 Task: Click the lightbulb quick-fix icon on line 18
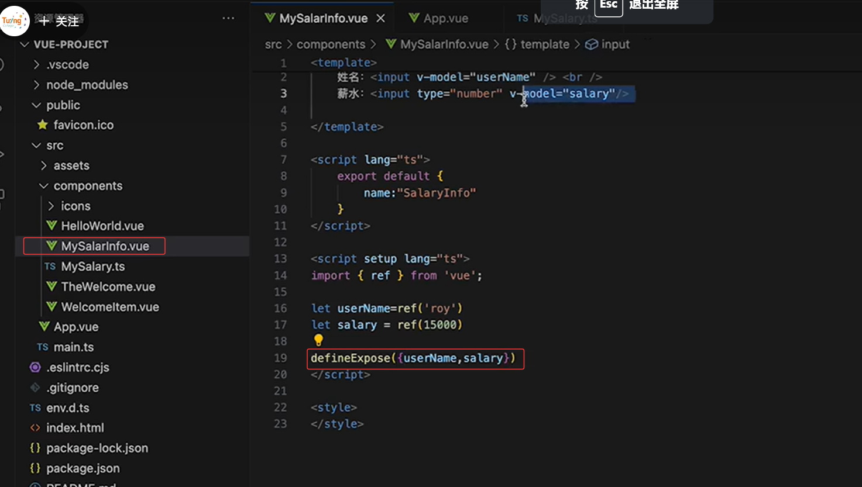[318, 340]
